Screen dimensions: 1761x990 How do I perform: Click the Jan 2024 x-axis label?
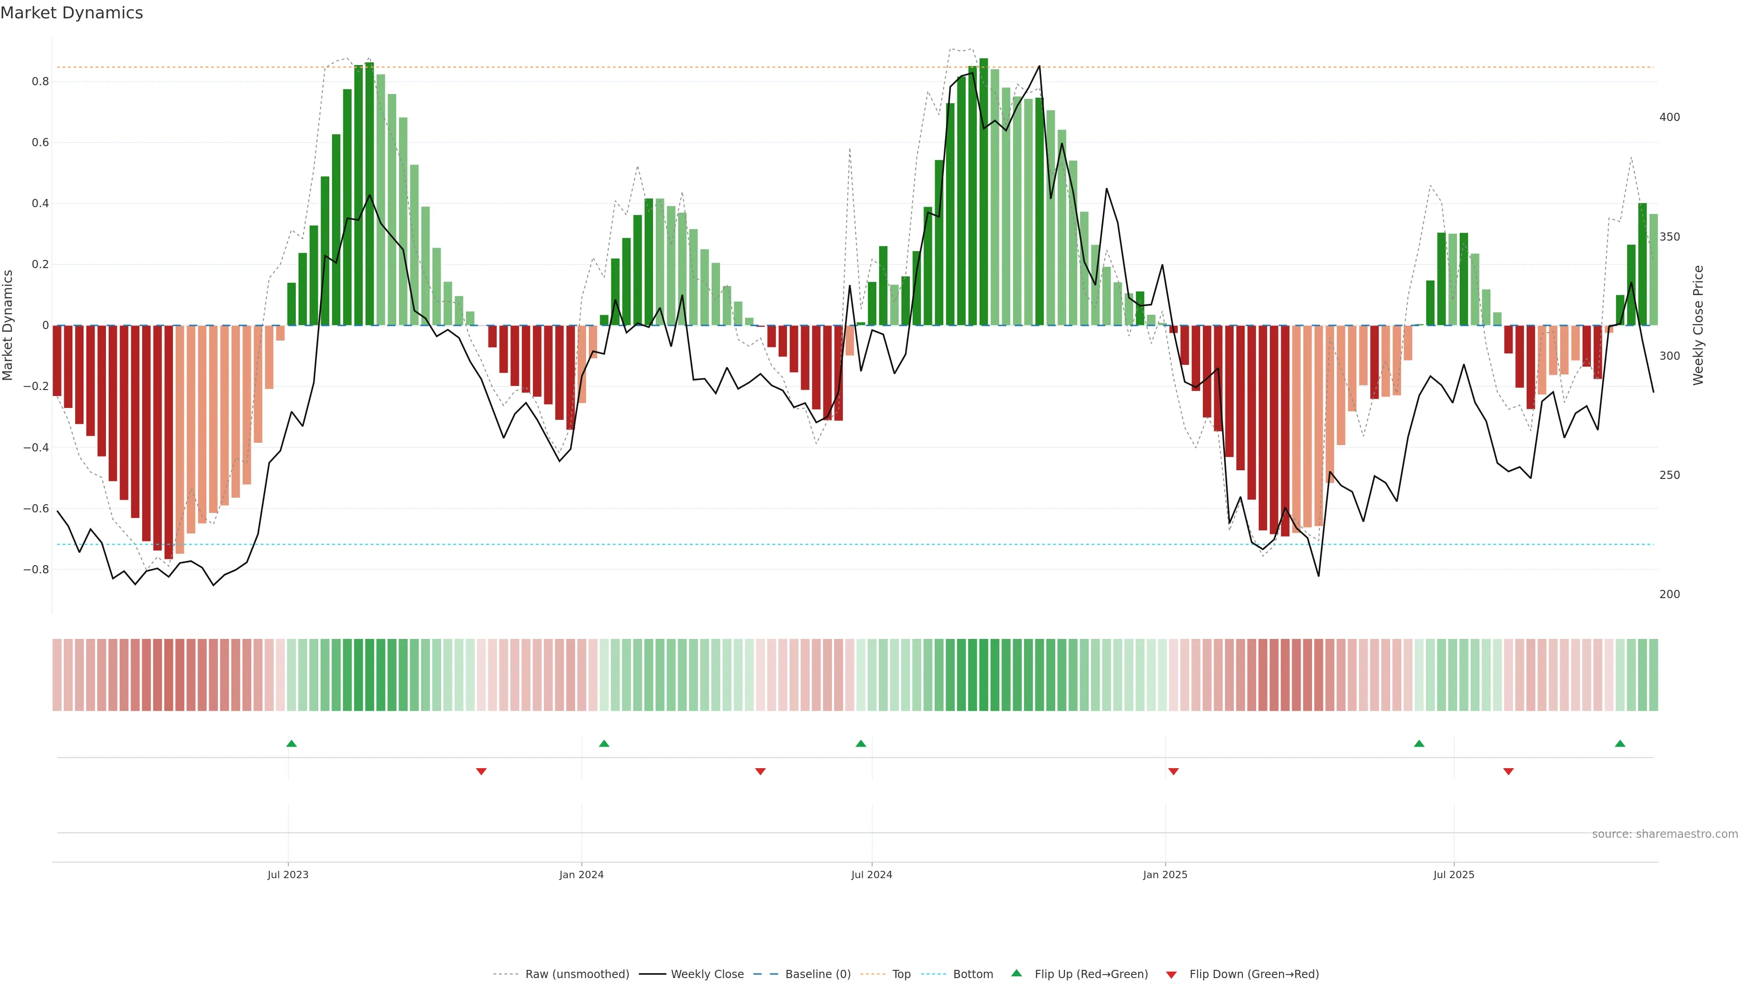point(581,874)
